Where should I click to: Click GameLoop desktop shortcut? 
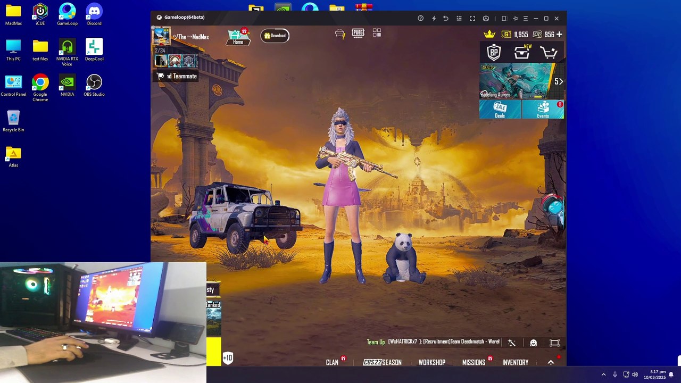pos(67,14)
